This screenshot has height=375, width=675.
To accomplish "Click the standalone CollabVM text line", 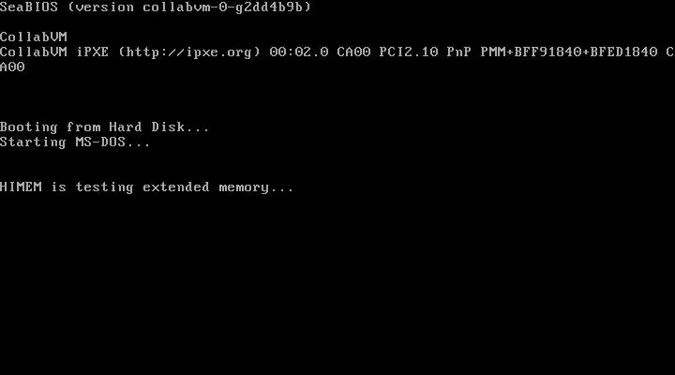I will tap(34, 37).
